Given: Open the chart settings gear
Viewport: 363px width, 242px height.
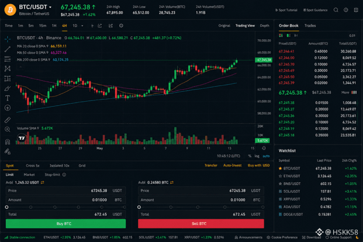Looking at the screenshot, I should (x=121, y=26).
